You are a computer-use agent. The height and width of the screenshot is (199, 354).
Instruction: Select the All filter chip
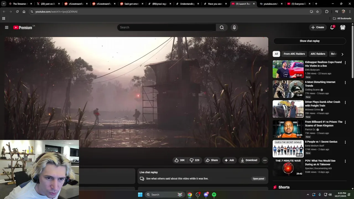276,54
